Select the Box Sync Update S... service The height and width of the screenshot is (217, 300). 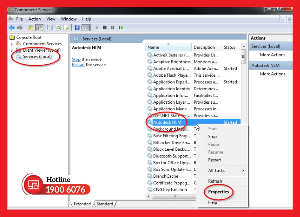[172, 169]
